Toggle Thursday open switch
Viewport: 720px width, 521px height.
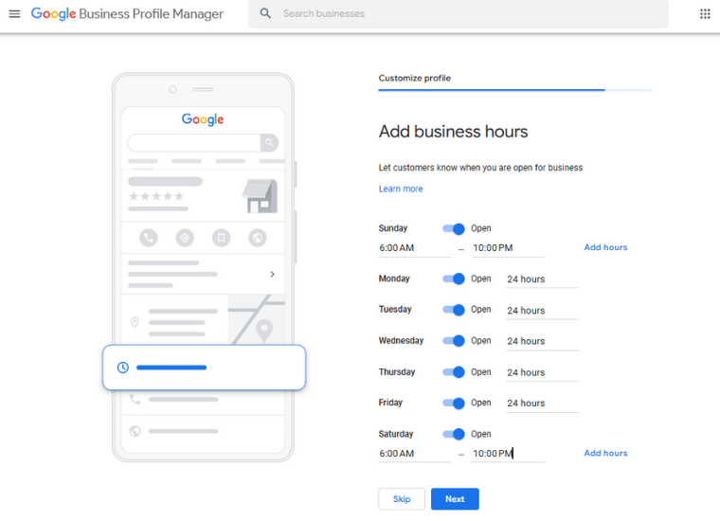[x=454, y=372]
